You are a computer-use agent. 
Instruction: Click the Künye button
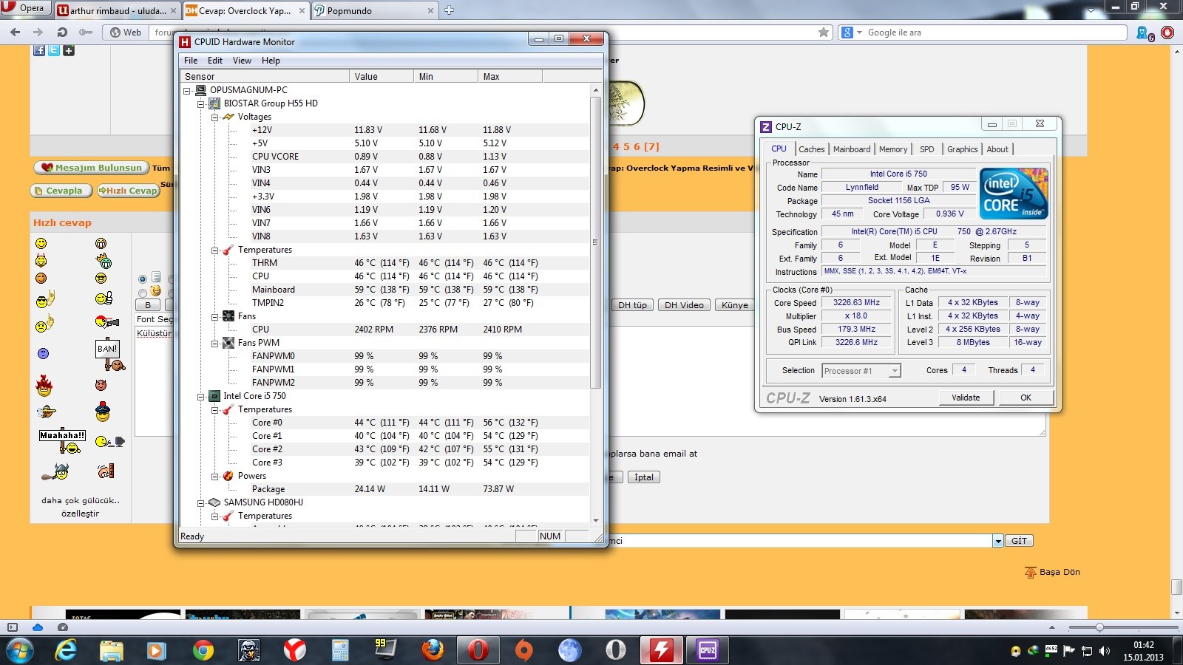coord(734,305)
